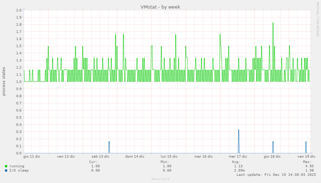The height and width of the screenshot is (183, 321).
Task: Click the 'Max:' column header
Action: [307, 162]
